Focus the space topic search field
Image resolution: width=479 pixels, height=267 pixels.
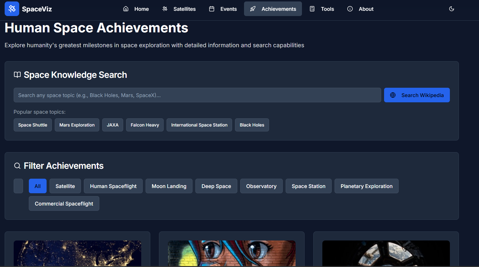[197, 95]
